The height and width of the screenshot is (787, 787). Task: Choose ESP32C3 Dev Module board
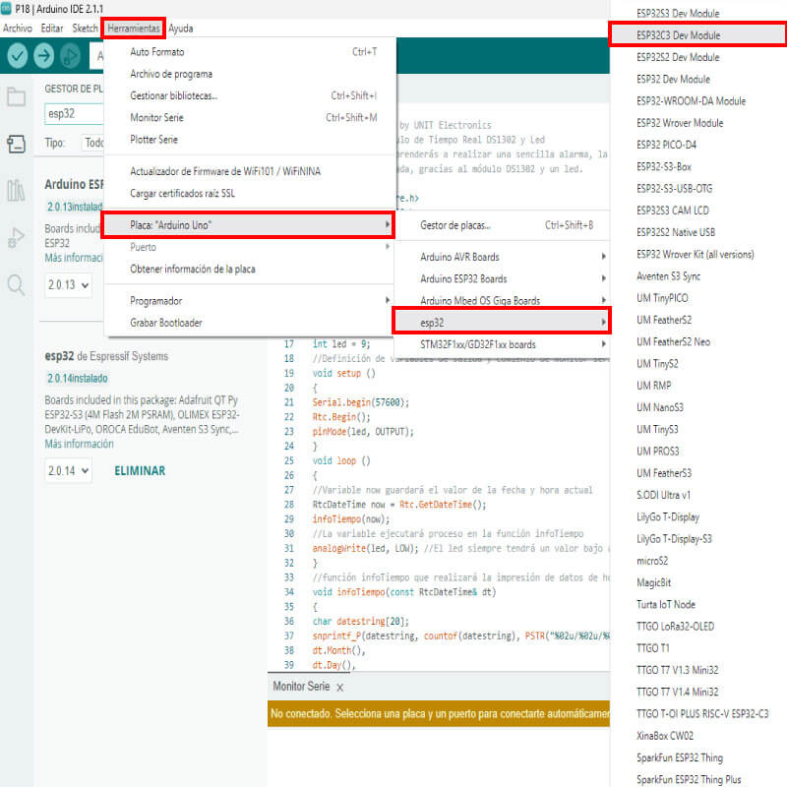pos(679,35)
